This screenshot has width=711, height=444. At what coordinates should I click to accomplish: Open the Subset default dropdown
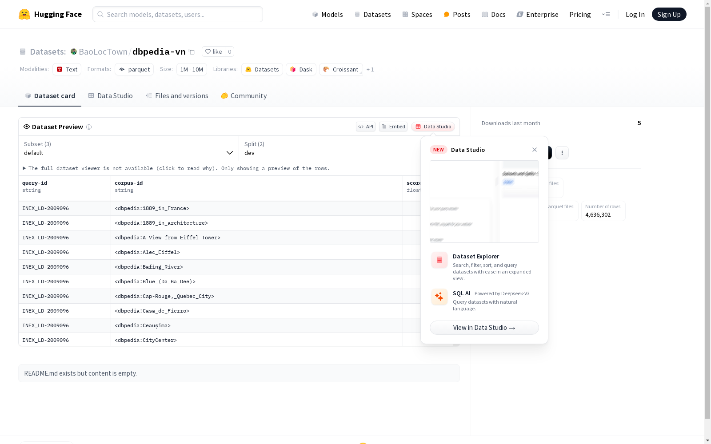pyautogui.click(x=128, y=148)
